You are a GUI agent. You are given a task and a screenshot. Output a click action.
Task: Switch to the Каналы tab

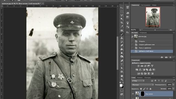140,78
